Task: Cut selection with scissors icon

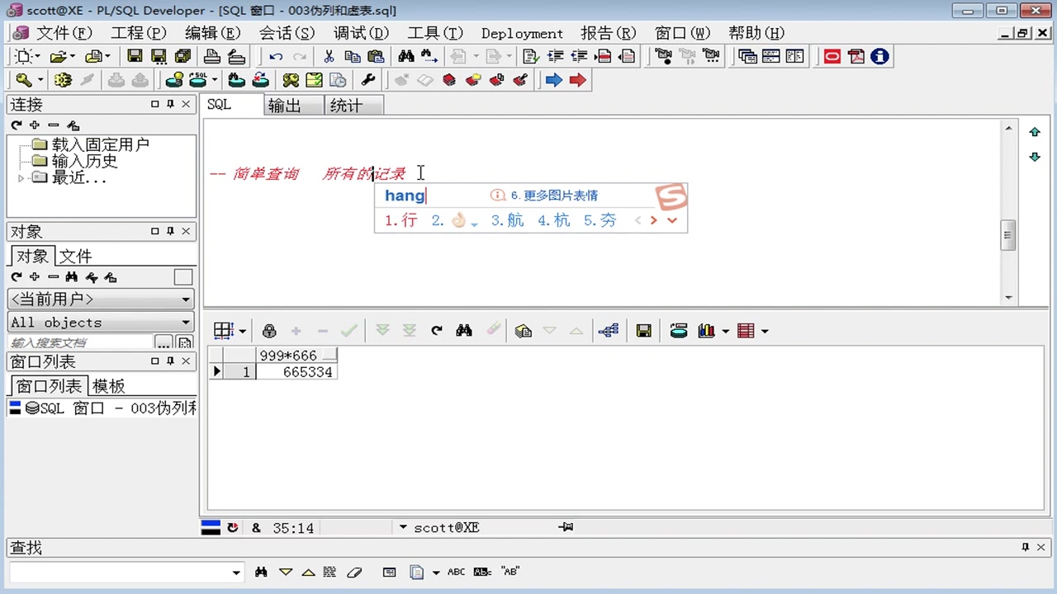Action: point(329,56)
